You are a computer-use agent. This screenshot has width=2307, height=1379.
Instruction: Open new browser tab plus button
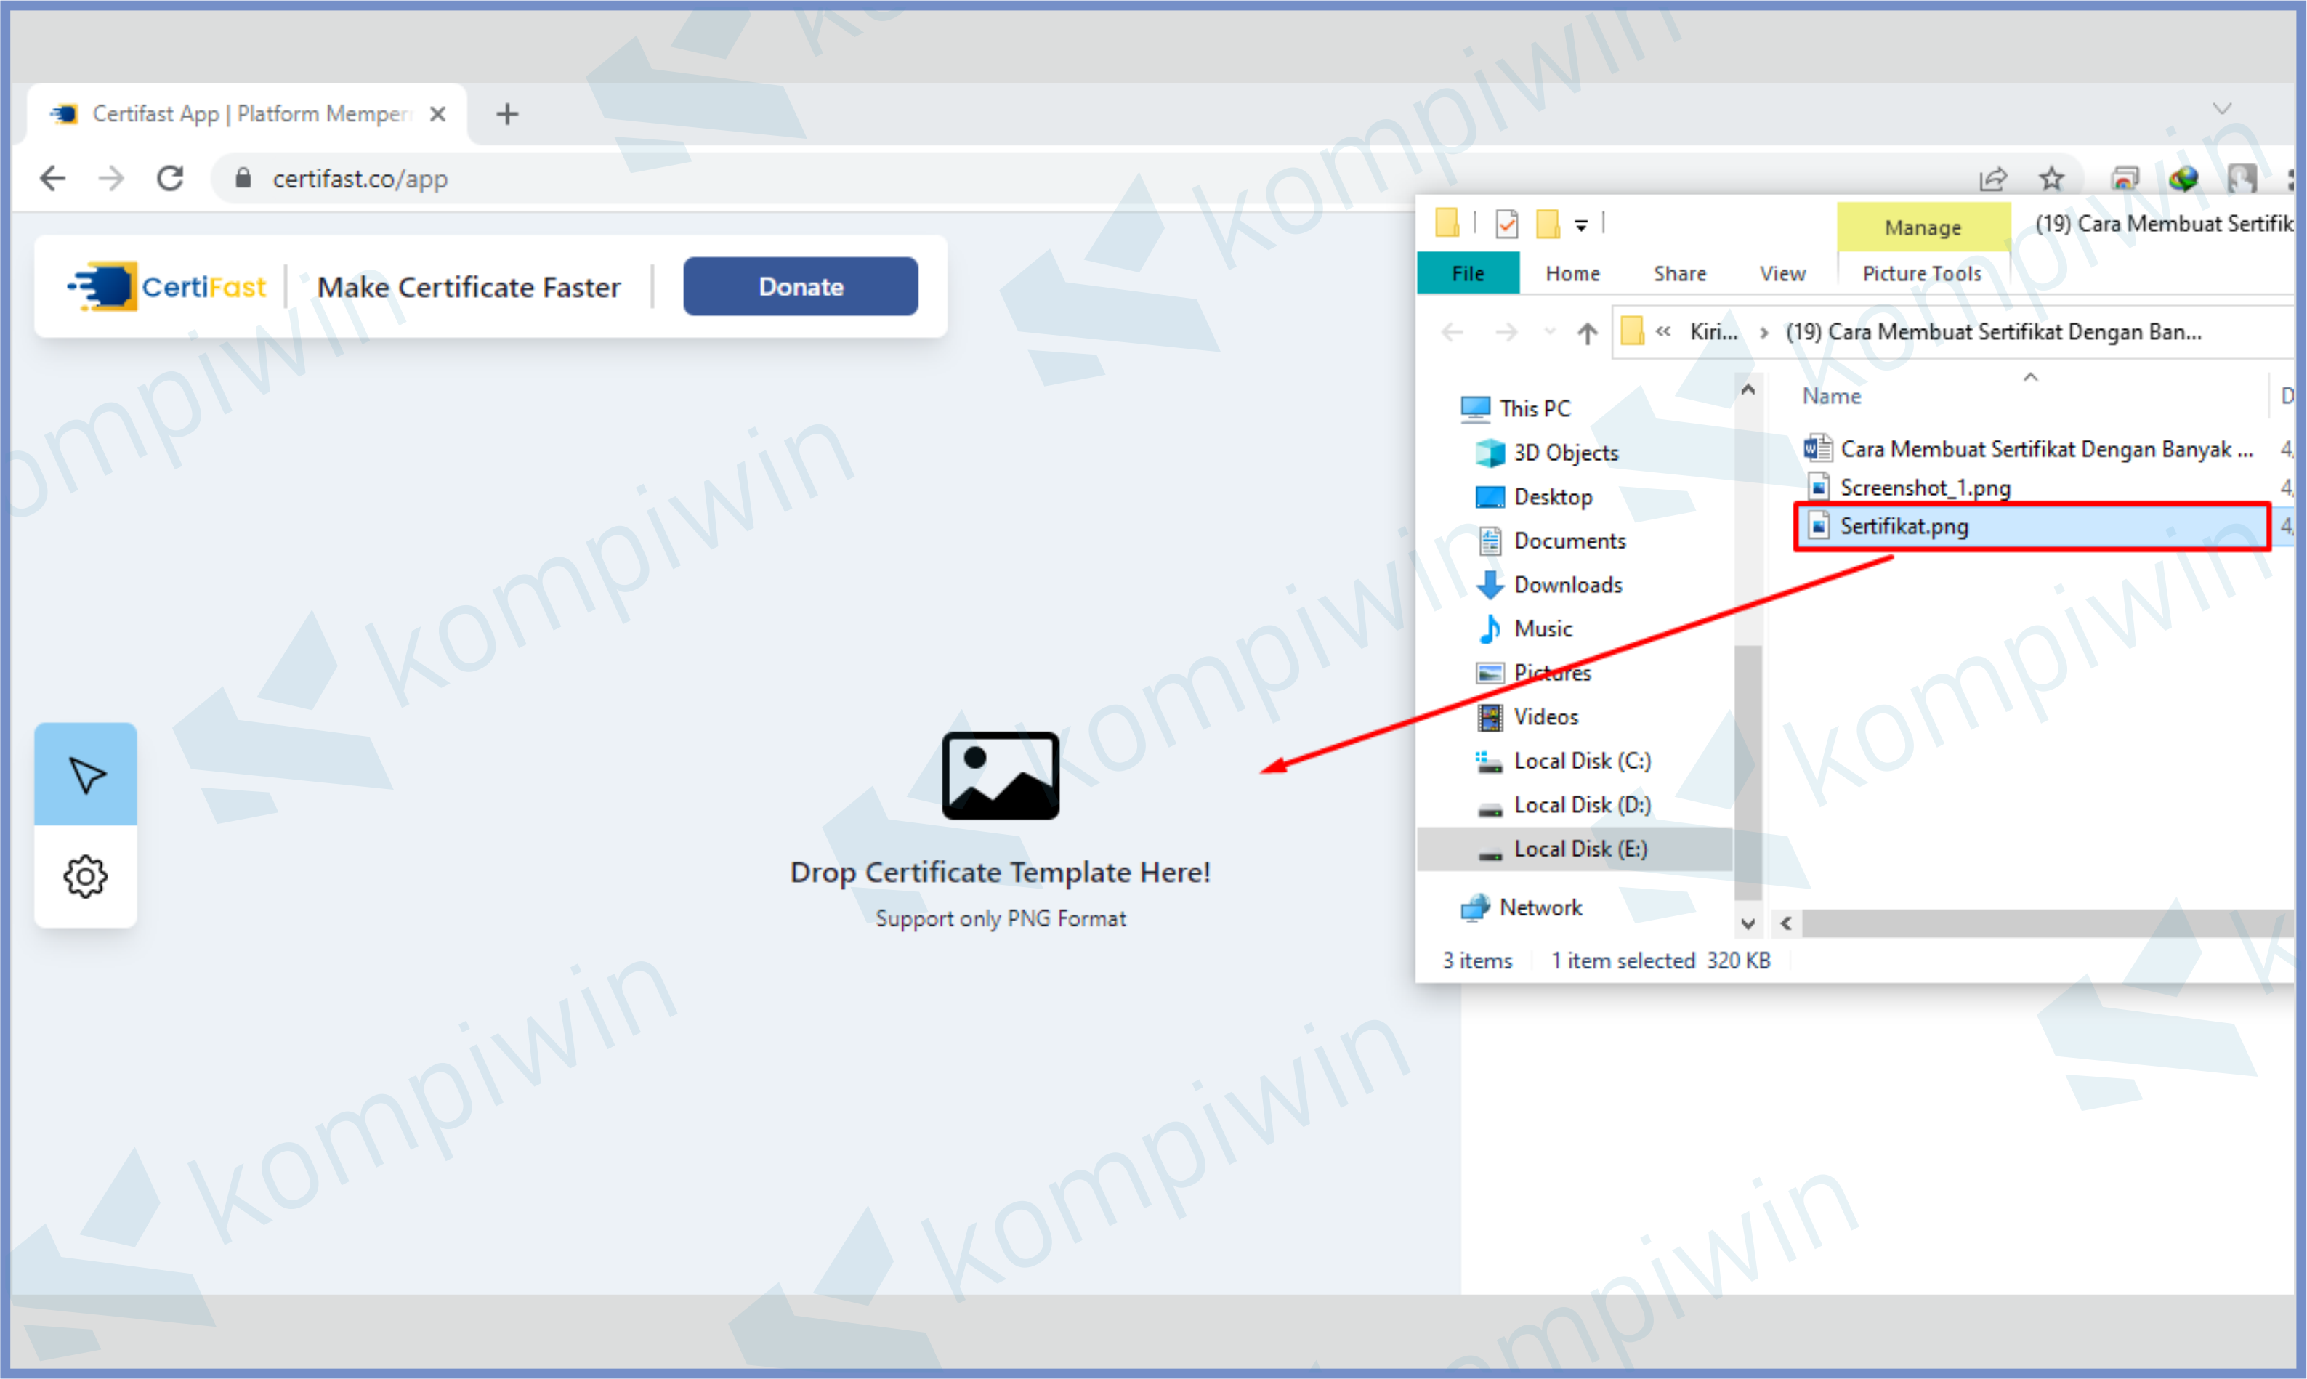pyautogui.click(x=507, y=113)
